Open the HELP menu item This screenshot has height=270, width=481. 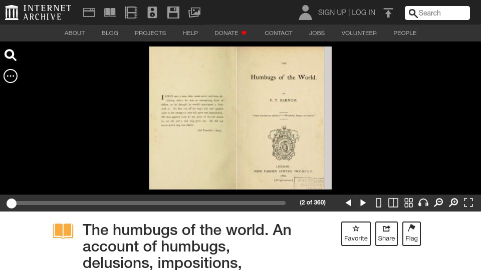[190, 33]
